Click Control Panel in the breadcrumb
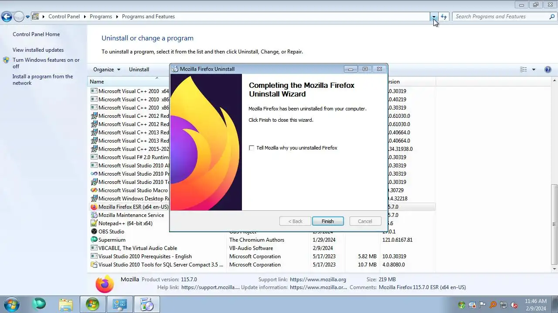558x313 pixels. pyautogui.click(x=64, y=17)
